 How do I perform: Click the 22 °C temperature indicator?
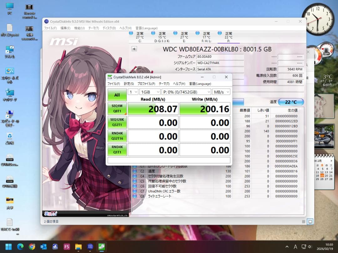(x=291, y=102)
